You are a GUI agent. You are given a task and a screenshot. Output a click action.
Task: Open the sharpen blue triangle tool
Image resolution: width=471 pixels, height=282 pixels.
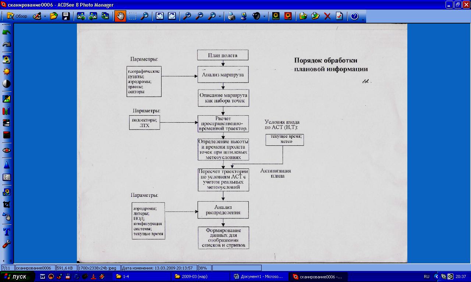click(7, 165)
